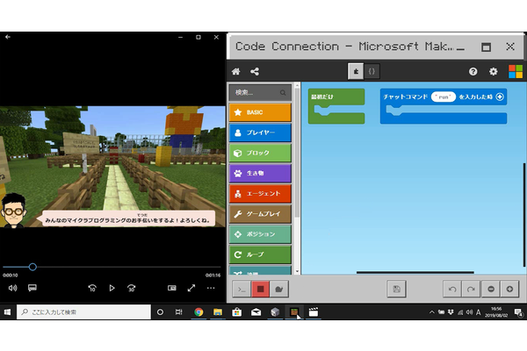Viewport: 527px width, 351px height.
Task: Edit the "run" chat command text
Action: (444, 97)
